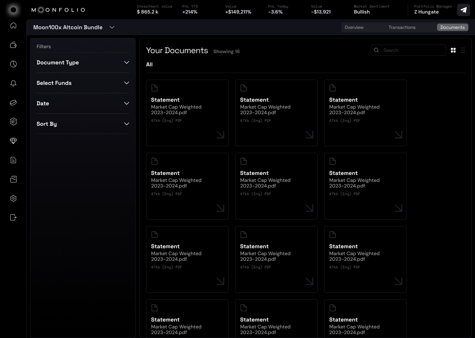Click the +$149,211% value figure
Viewport: 475px width, 338px height.
tap(238, 12)
